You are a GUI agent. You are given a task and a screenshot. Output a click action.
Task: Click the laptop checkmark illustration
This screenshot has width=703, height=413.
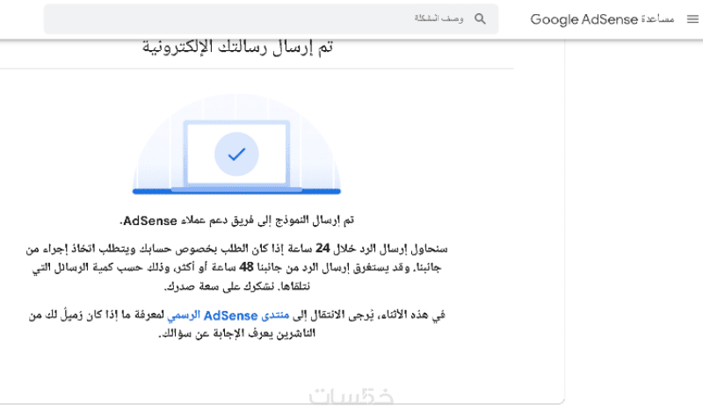tap(236, 144)
